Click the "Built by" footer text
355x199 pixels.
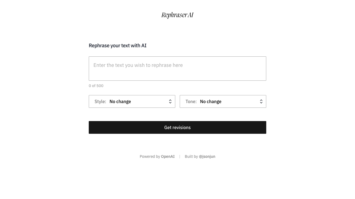click(191, 156)
